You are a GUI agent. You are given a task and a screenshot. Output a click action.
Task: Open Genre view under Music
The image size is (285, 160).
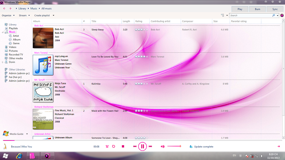[x=16, y=43]
